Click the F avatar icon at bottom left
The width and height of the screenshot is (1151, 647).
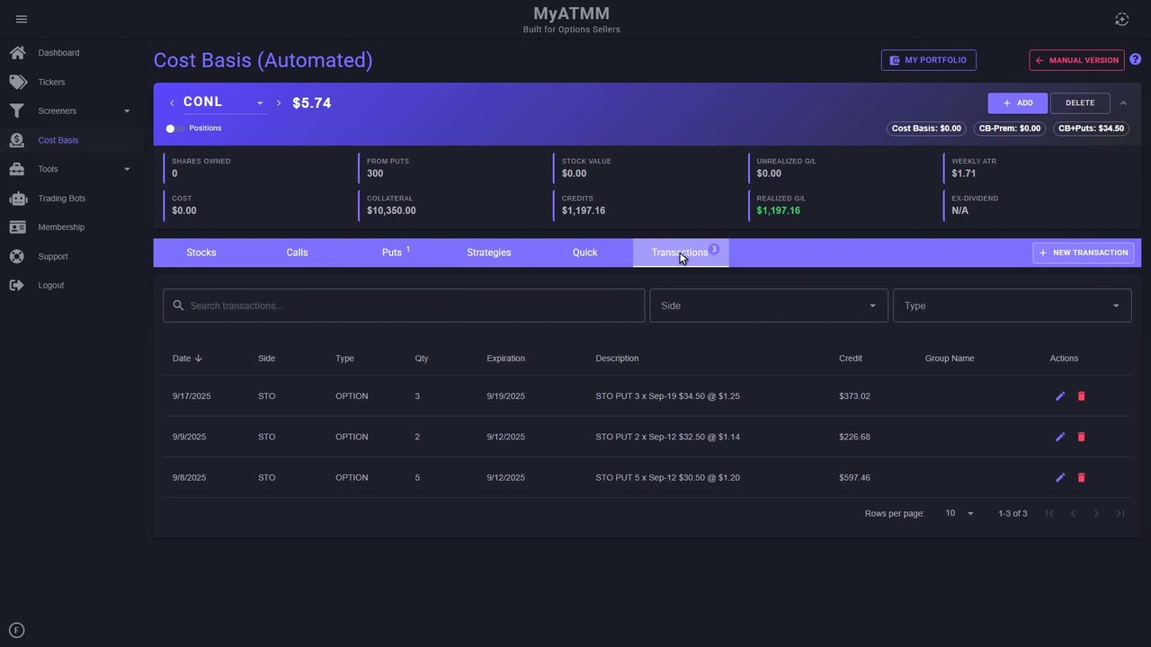click(x=16, y=631)
